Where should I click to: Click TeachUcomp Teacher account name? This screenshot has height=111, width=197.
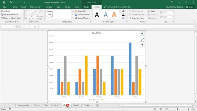[175, 7]
